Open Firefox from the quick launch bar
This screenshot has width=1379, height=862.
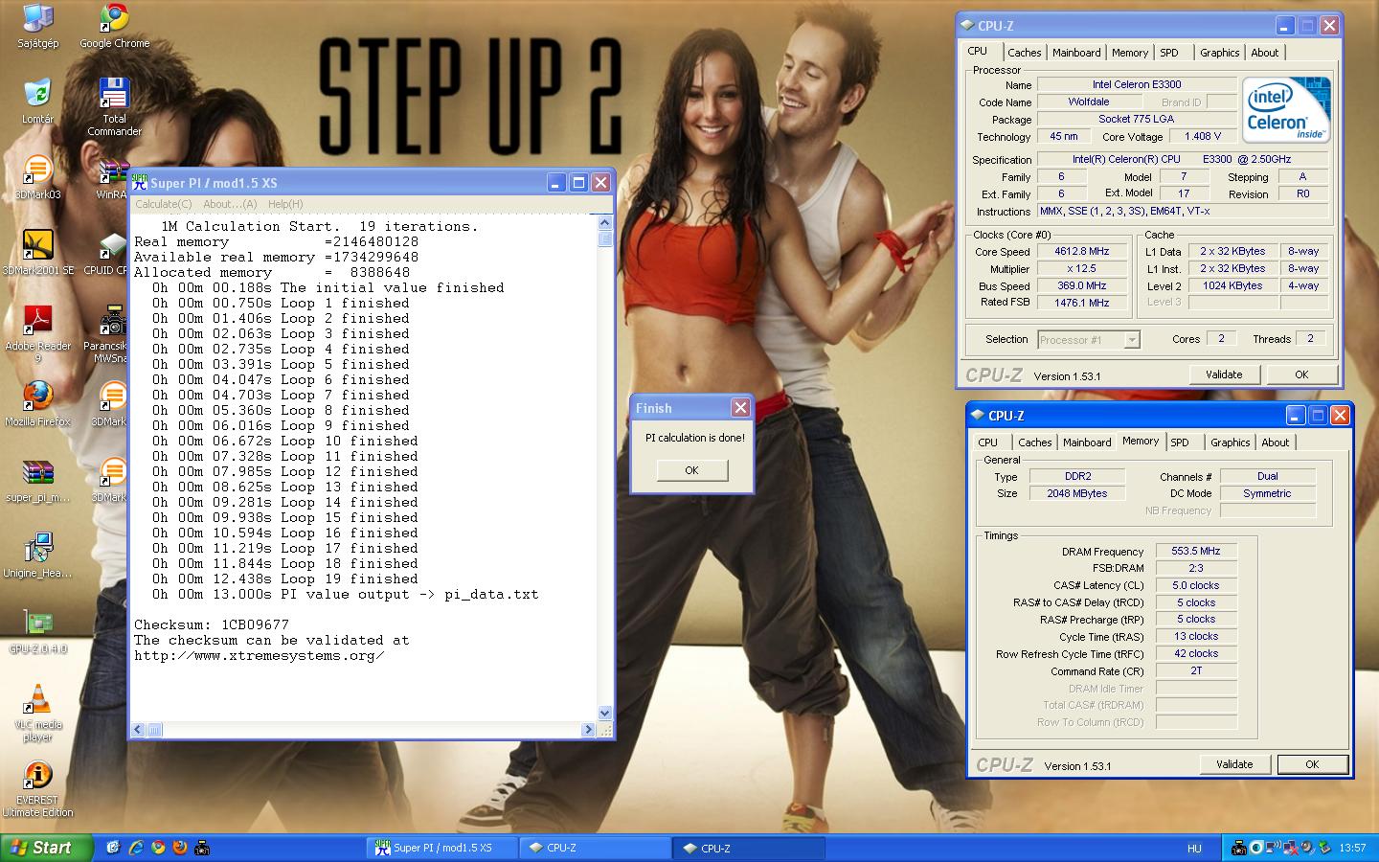(180, 848)
